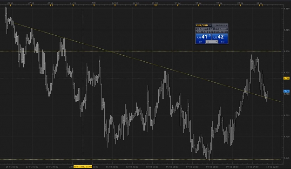Click the yellow marker under Feb label

[x=94, y=6]
